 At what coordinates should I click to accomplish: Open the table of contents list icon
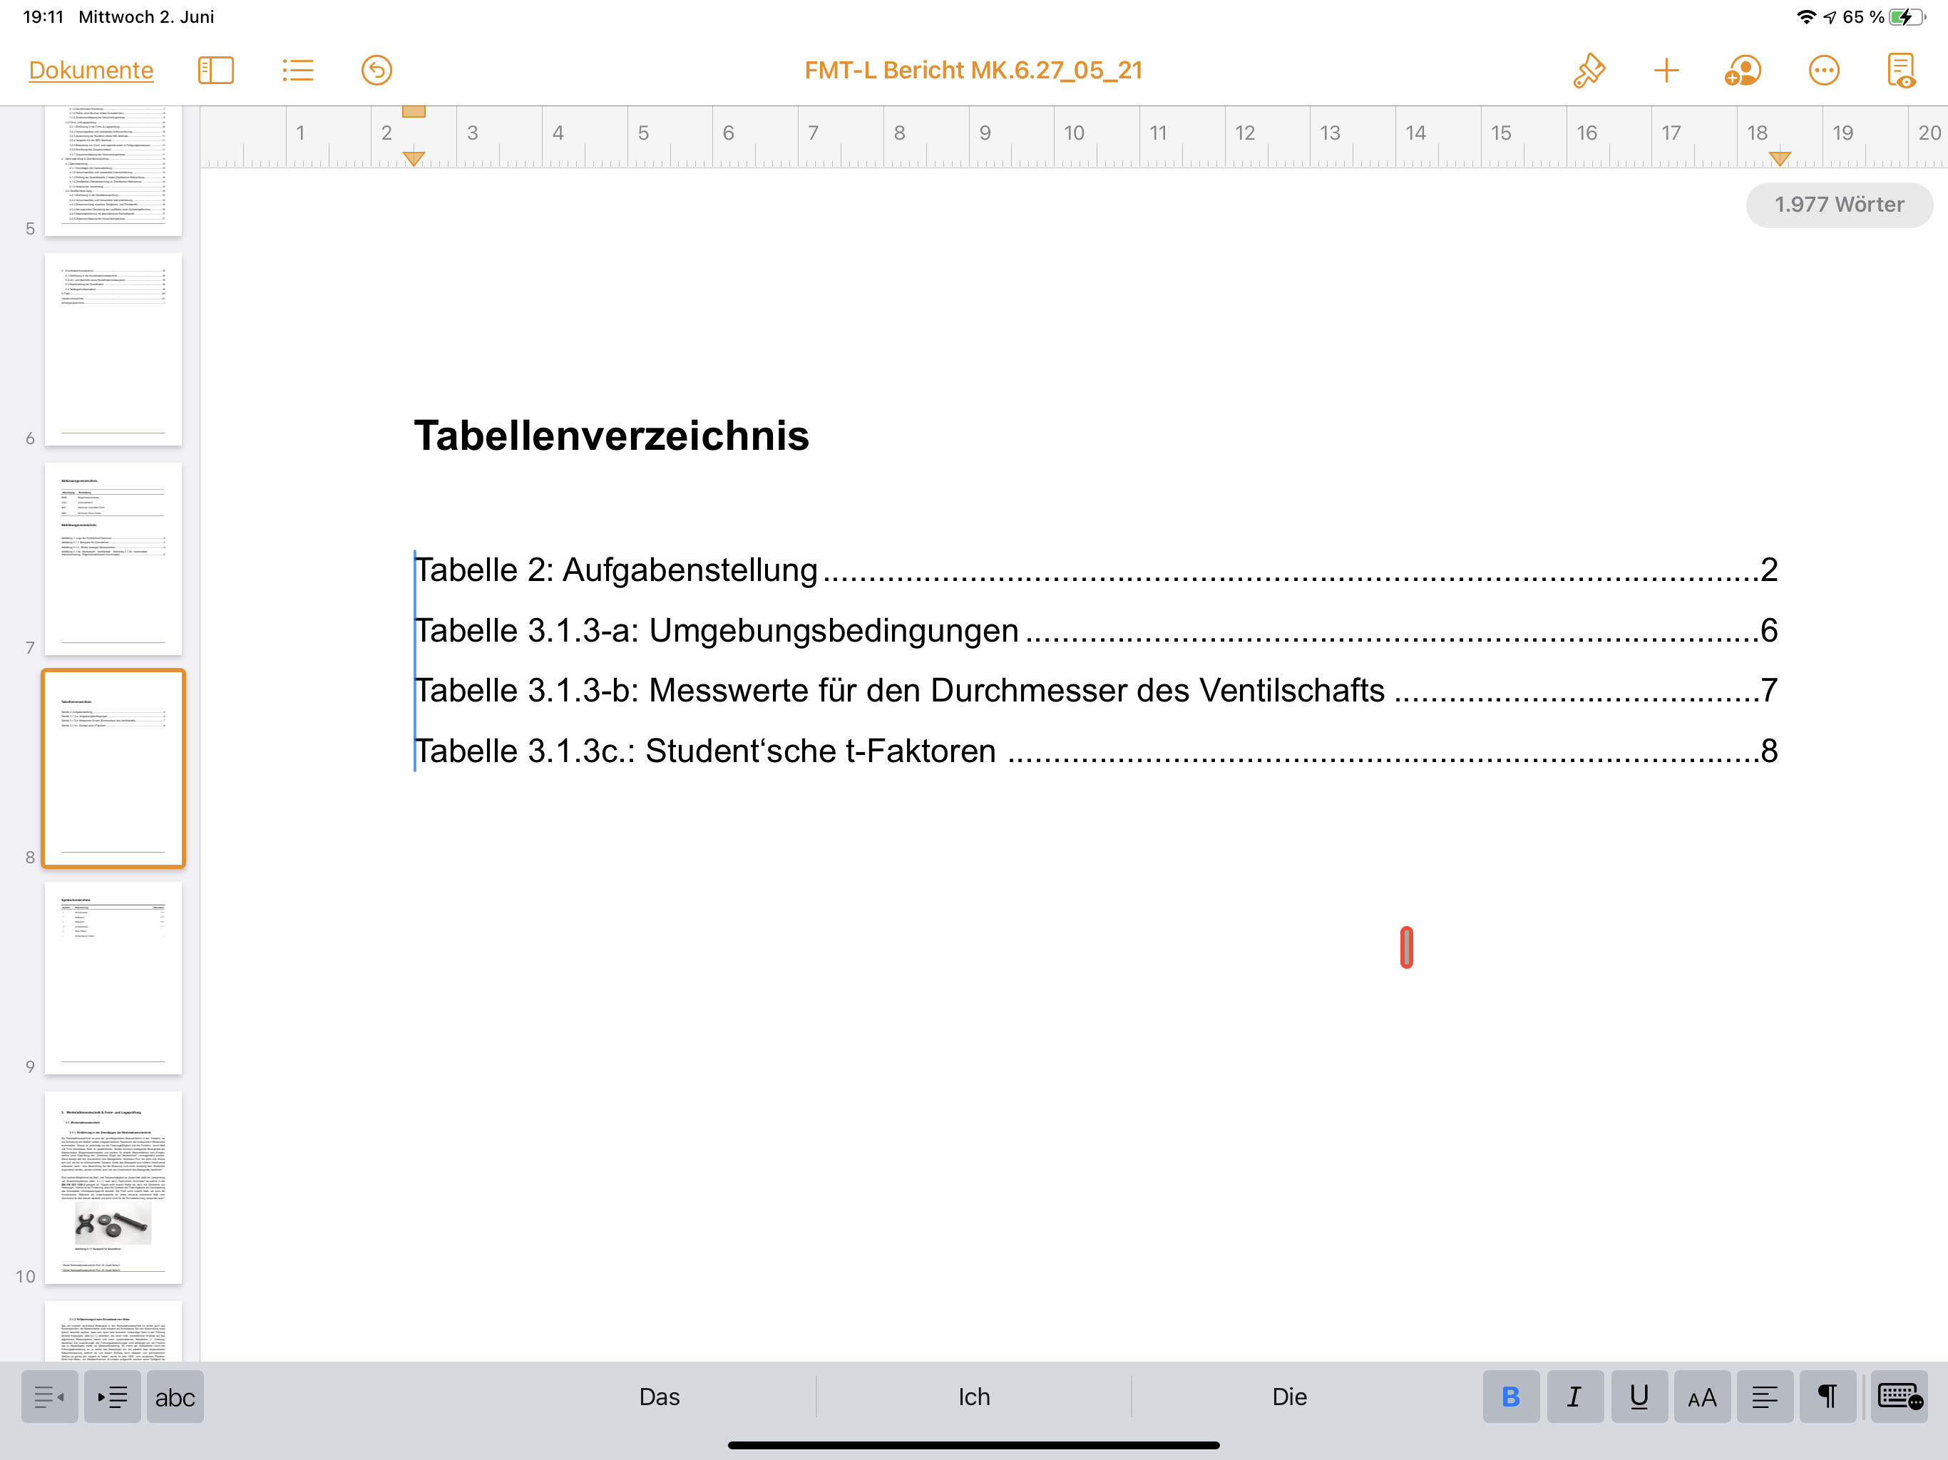pyautogui.click(x=297, y=71)
